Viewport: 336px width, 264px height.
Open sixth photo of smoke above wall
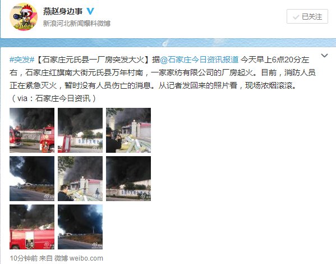tap(128, 179)
